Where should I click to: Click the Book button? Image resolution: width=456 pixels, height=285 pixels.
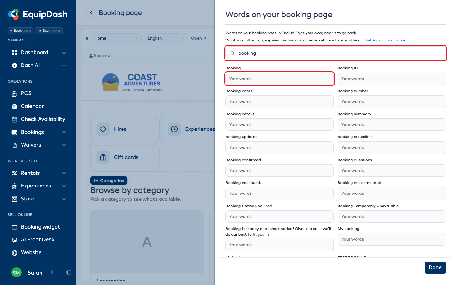pyautogui.click(x=20, y=31)
